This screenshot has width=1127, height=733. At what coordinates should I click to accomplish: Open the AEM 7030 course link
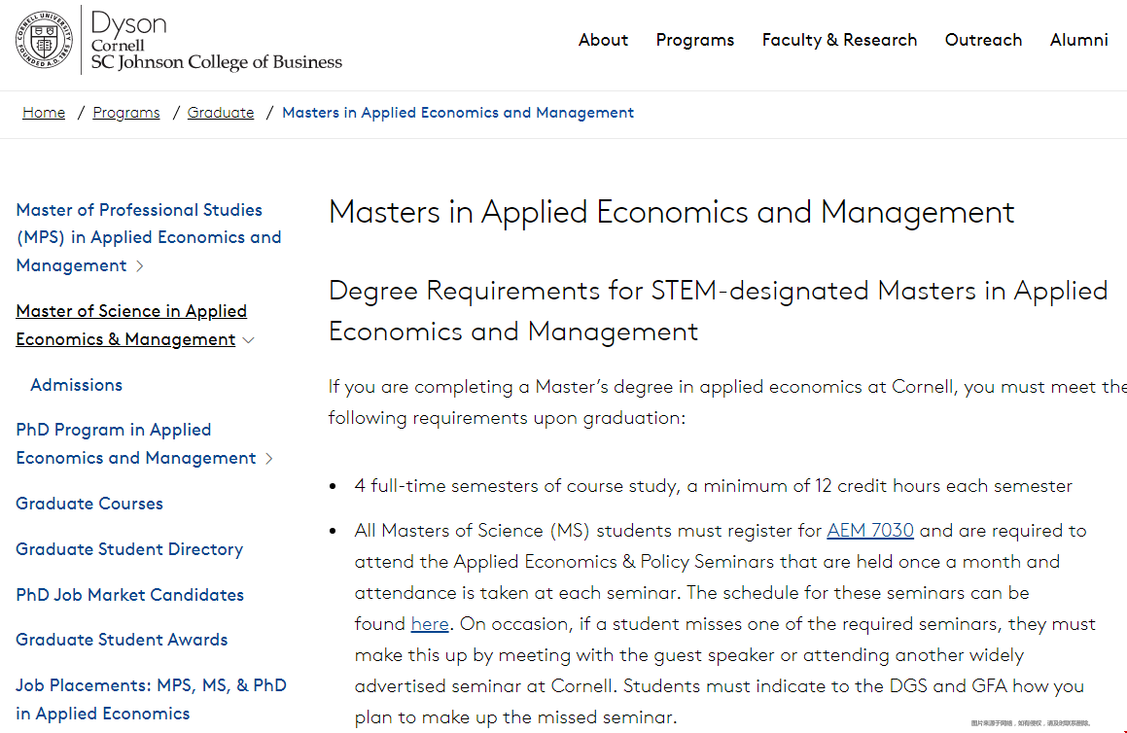click(x=870, y=531)
